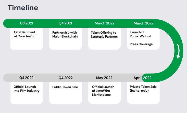Click the Q4 2022 marker above Public Token Sale

[x=66, y=78]
